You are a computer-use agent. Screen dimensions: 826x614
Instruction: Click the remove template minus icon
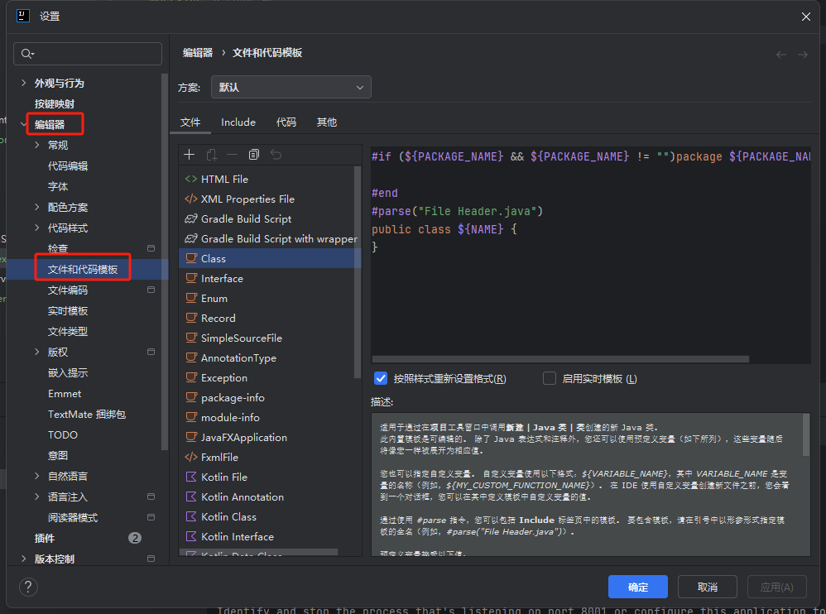pyautogui.click(x=233, y=154)
